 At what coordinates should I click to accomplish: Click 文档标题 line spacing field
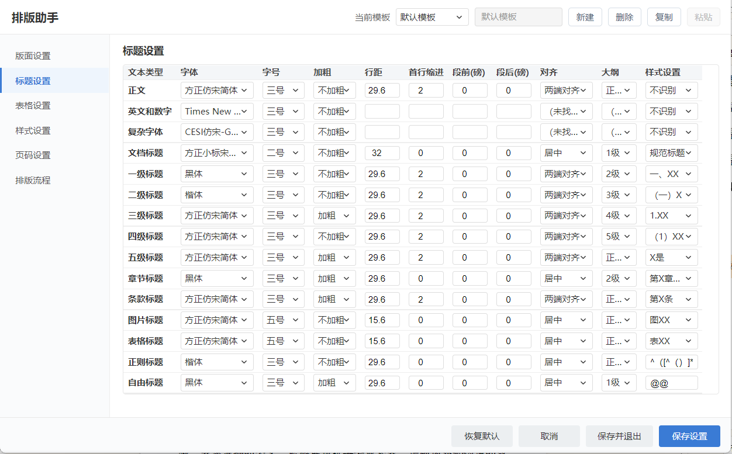click(382, 153)
